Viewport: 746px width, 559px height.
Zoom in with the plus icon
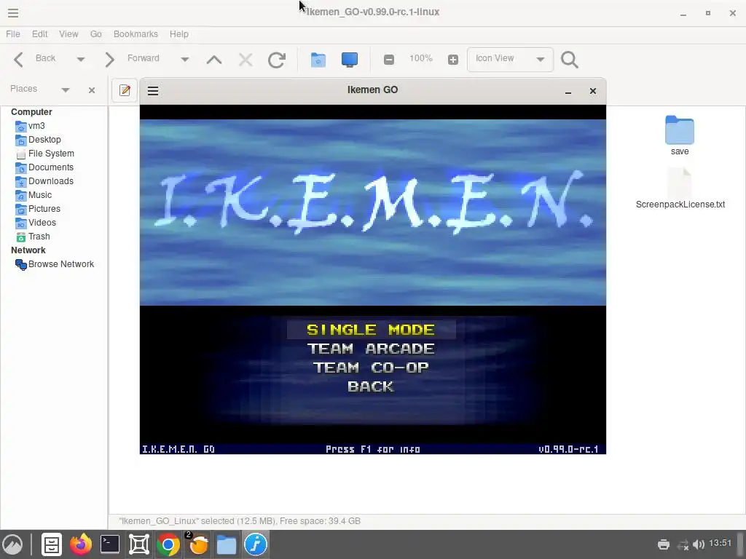(453, 60)
